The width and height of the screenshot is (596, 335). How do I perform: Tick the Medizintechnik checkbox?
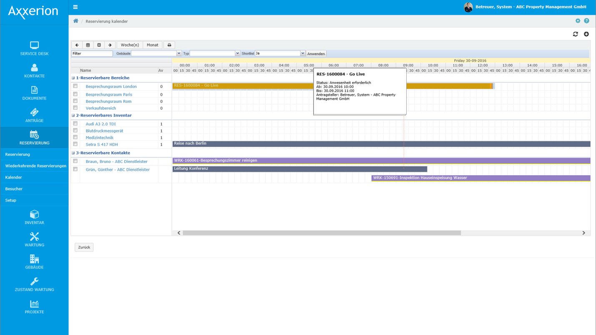point(75,137)
